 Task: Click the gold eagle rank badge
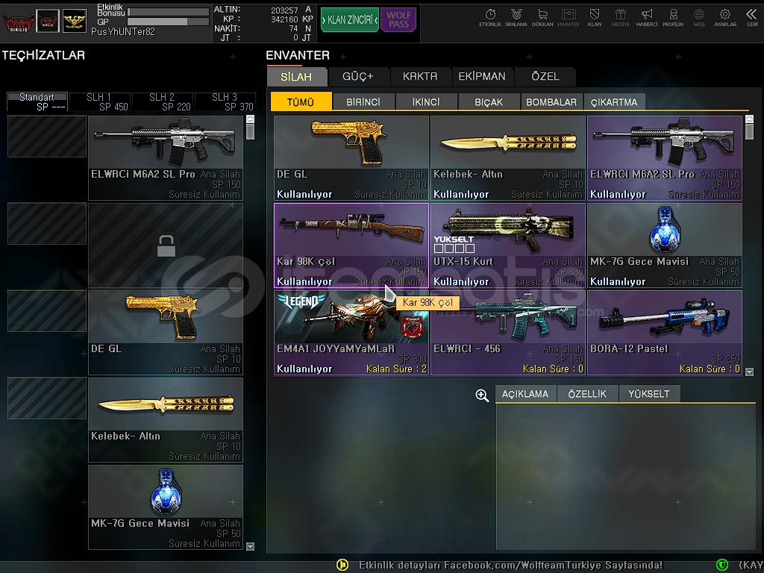[75, 22]
